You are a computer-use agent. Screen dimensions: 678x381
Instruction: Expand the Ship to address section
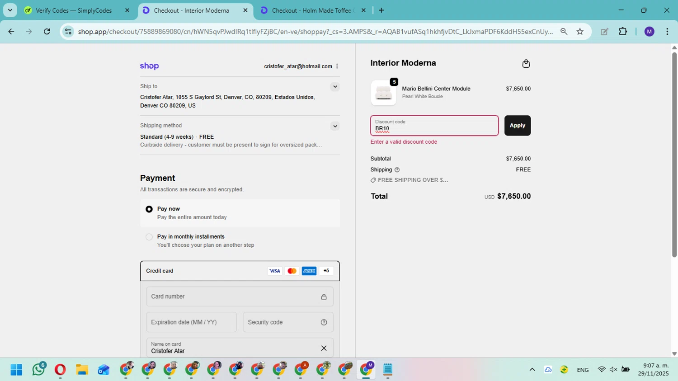(x=335, y=87)
